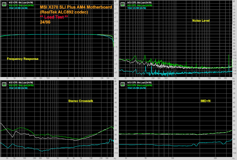Click the orange '24/96' caption
Viewport: 237px width, 160px height.
[x=45, y=22]
